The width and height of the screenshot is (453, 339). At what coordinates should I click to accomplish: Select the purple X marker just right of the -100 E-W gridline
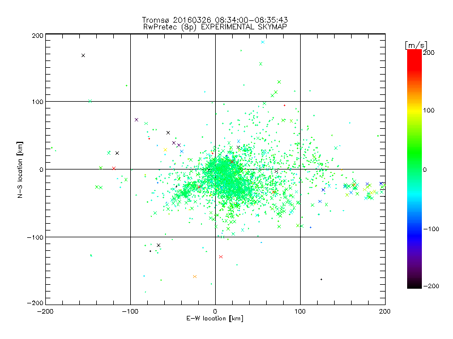pyautogui.click(x=136, y=120)
